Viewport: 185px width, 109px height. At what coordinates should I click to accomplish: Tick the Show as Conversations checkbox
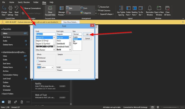coord(23,8)
